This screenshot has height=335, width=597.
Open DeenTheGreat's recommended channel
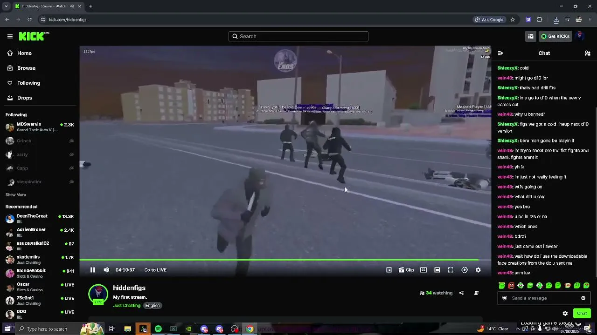(40, 219)
